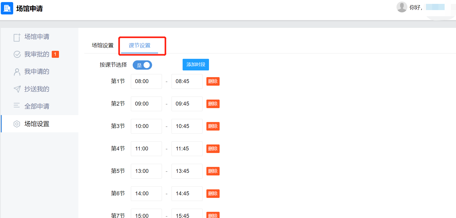
Task: Click the blue building app logo icon
Action: coord(7,8)
